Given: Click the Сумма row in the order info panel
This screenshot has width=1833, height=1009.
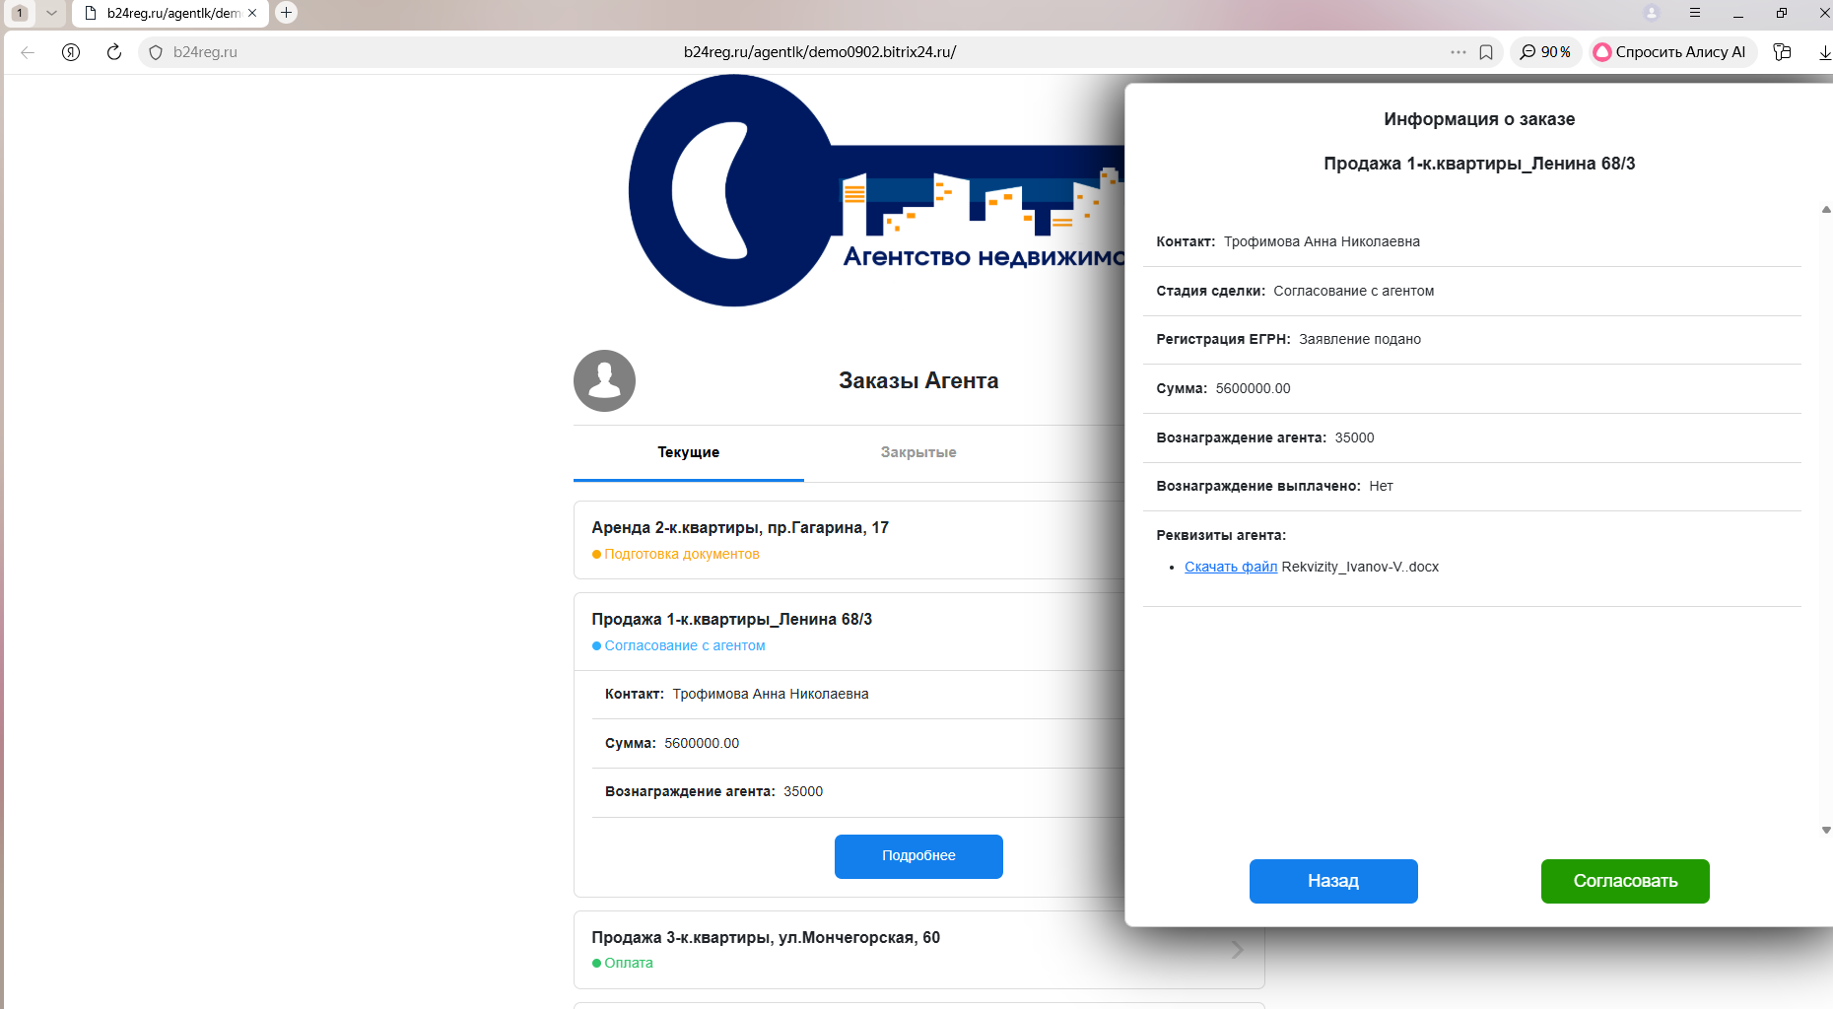Looking at the screenshot, I should click(x=1472, y=388).
